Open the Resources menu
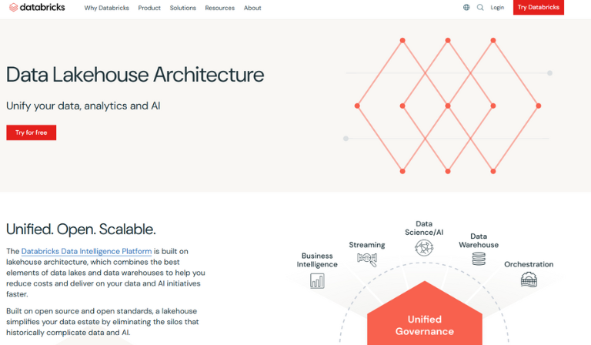This screenshot has width=591, height=345. click(220, 8)
